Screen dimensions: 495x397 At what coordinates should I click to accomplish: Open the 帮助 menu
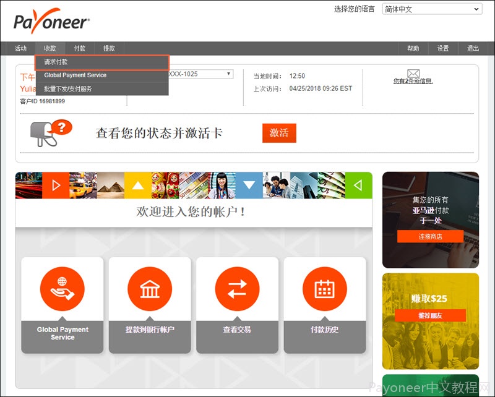(x=413, y=48)
